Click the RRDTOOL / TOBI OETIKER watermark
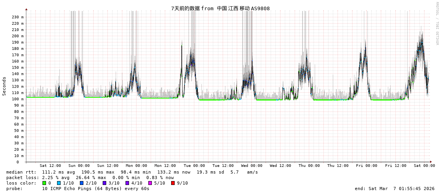Screen dimensions: 441x194 tap(437, 24)
